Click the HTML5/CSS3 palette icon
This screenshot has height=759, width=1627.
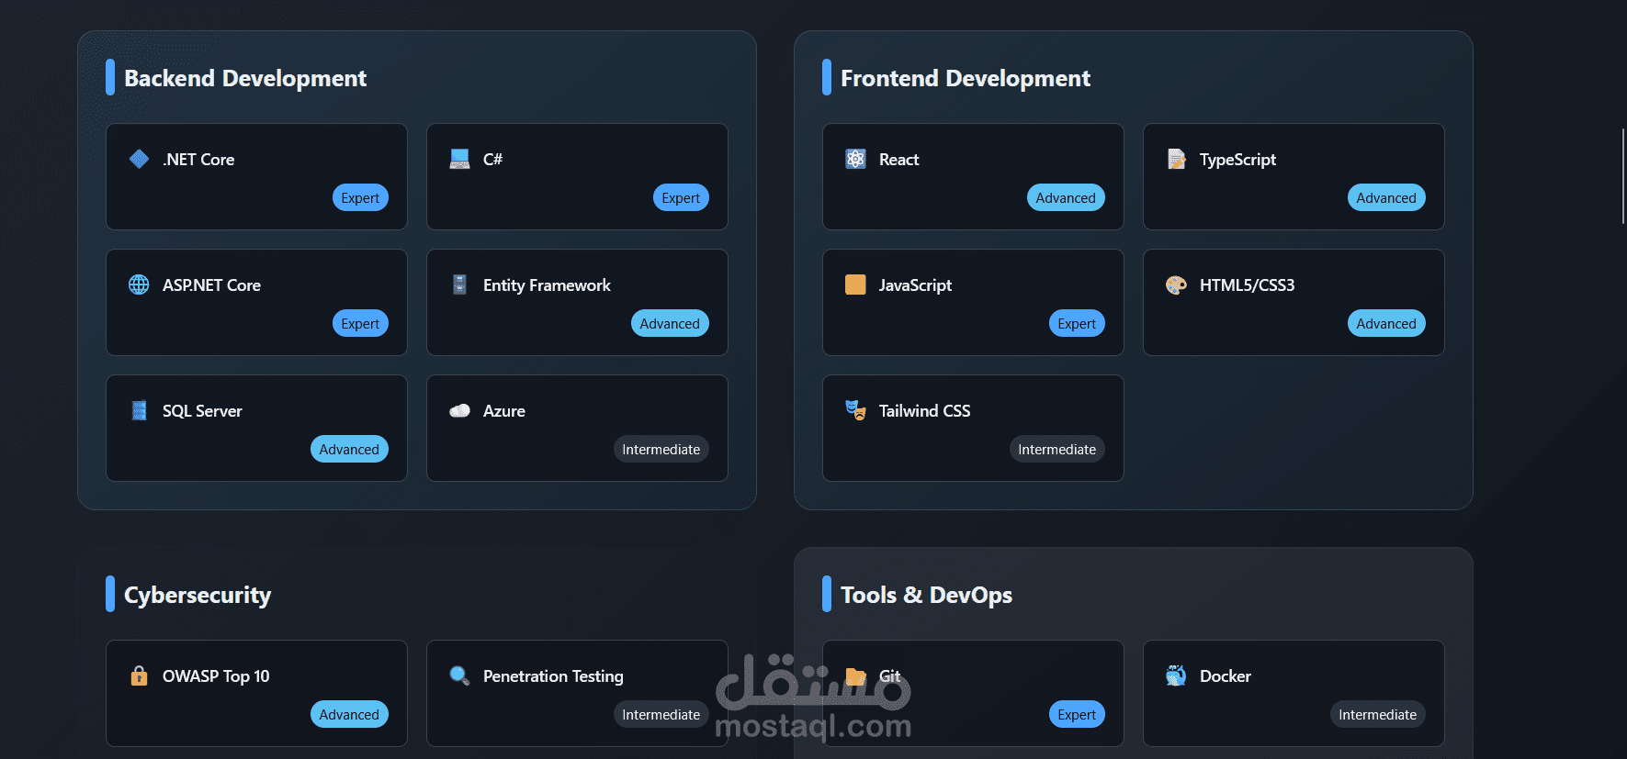(1176, 285)
